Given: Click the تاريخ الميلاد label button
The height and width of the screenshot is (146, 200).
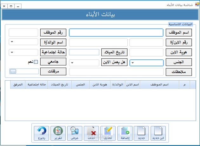Looking at the screenshot, I should [114, 52].
